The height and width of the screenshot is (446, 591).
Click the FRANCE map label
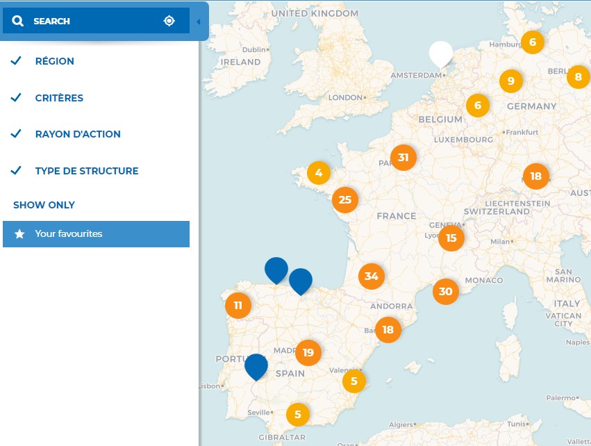[397, 216]
